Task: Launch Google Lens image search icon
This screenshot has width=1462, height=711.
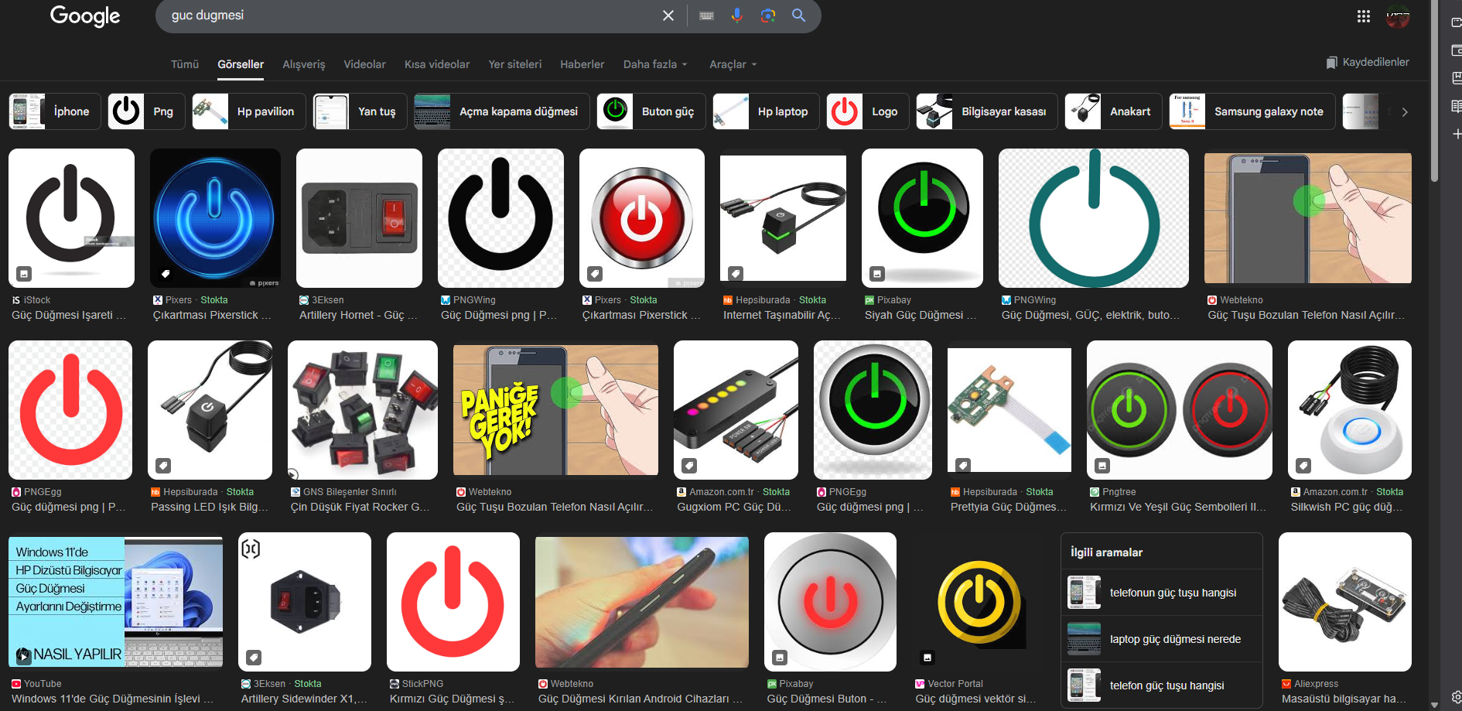Action: pos(768,15)
